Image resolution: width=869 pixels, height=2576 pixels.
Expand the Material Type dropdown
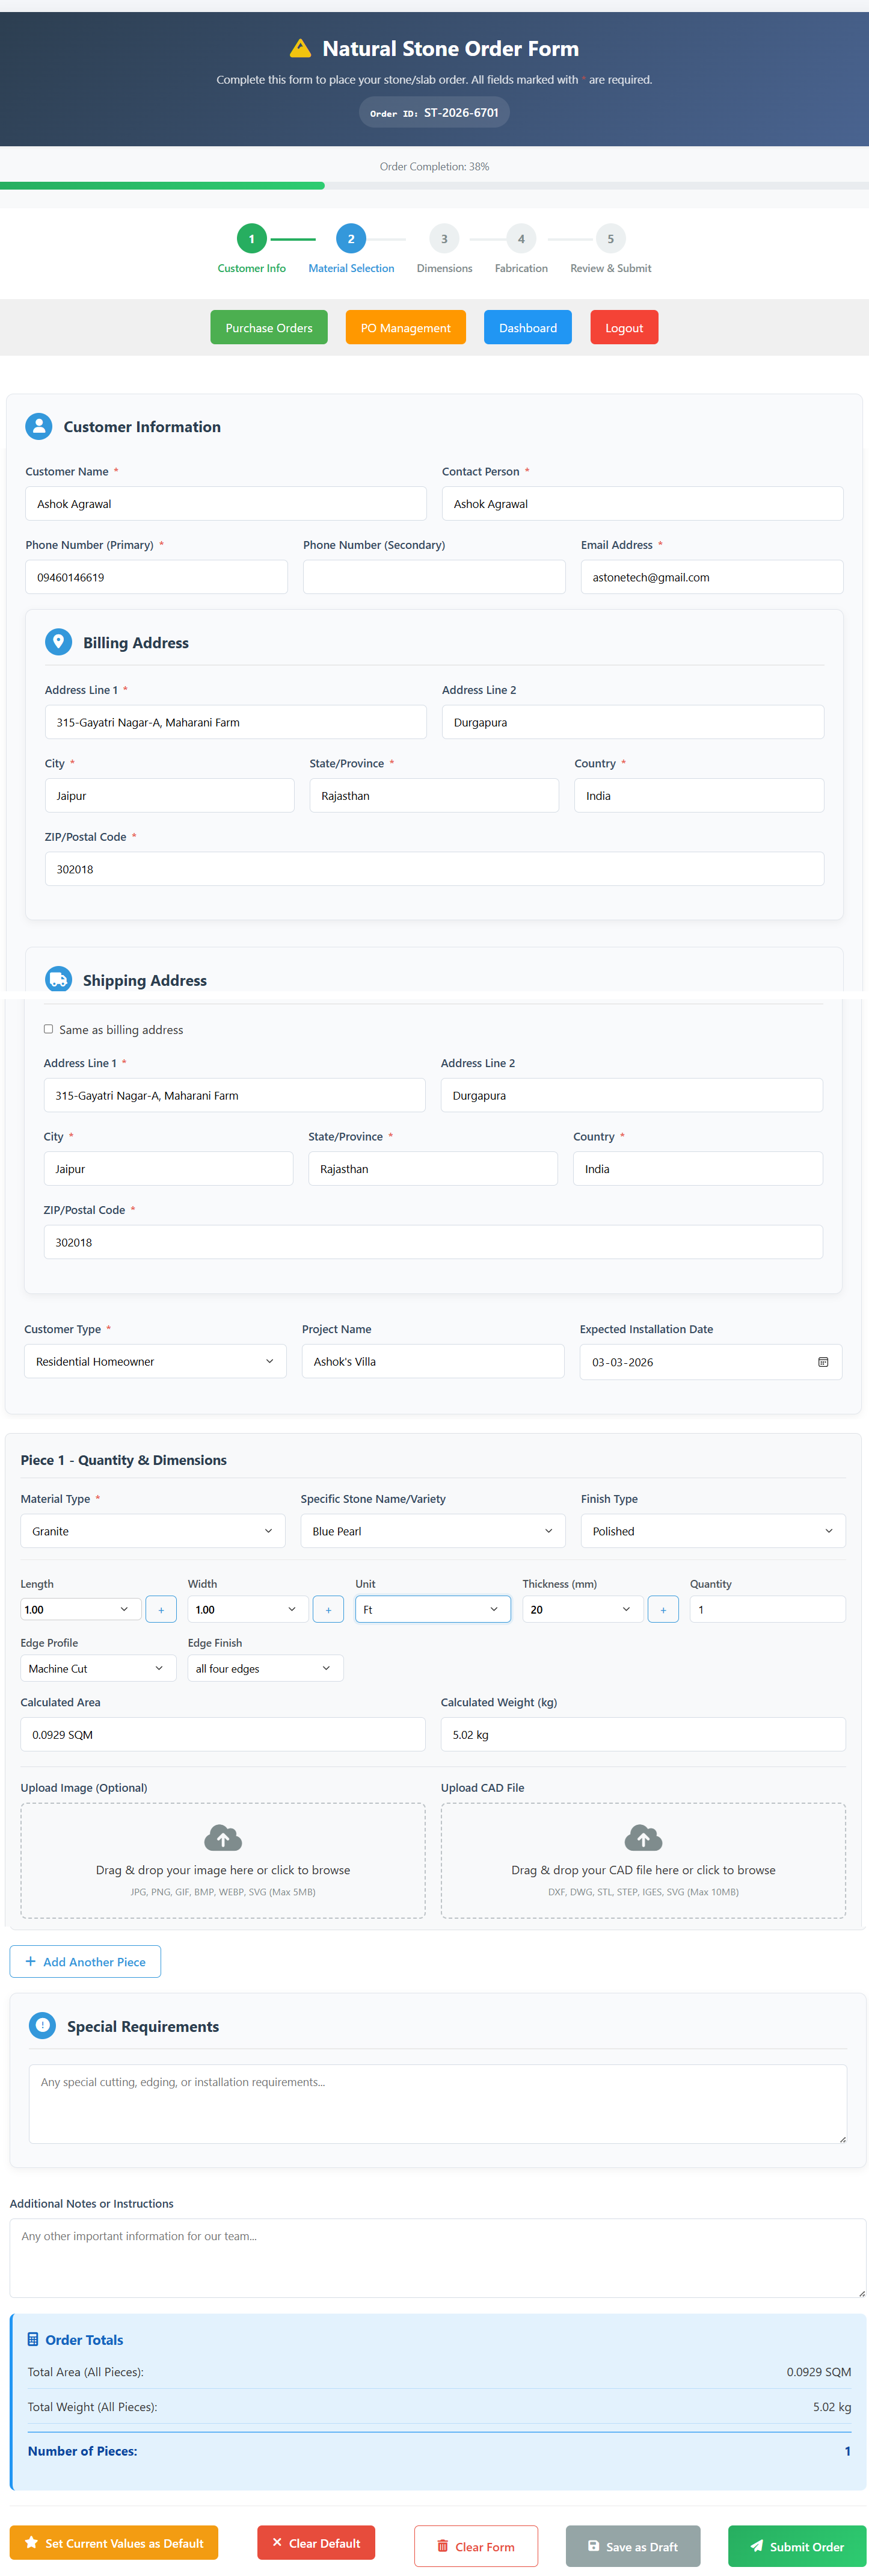[x=153, y=1531]
